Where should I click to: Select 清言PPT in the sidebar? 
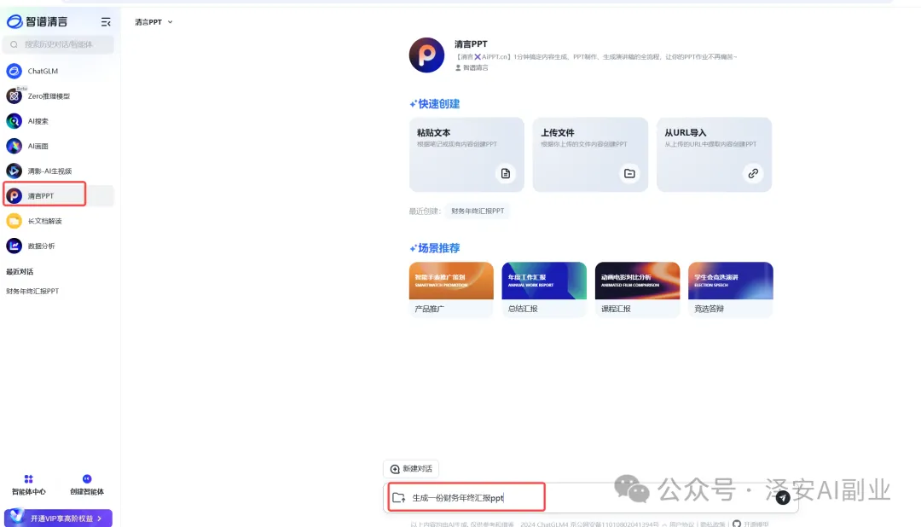[58, 195]
